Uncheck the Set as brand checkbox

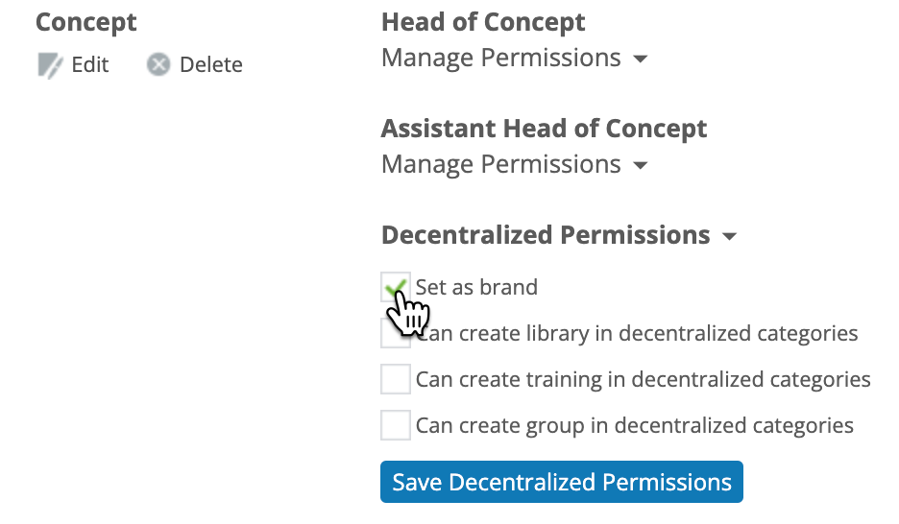396,287
